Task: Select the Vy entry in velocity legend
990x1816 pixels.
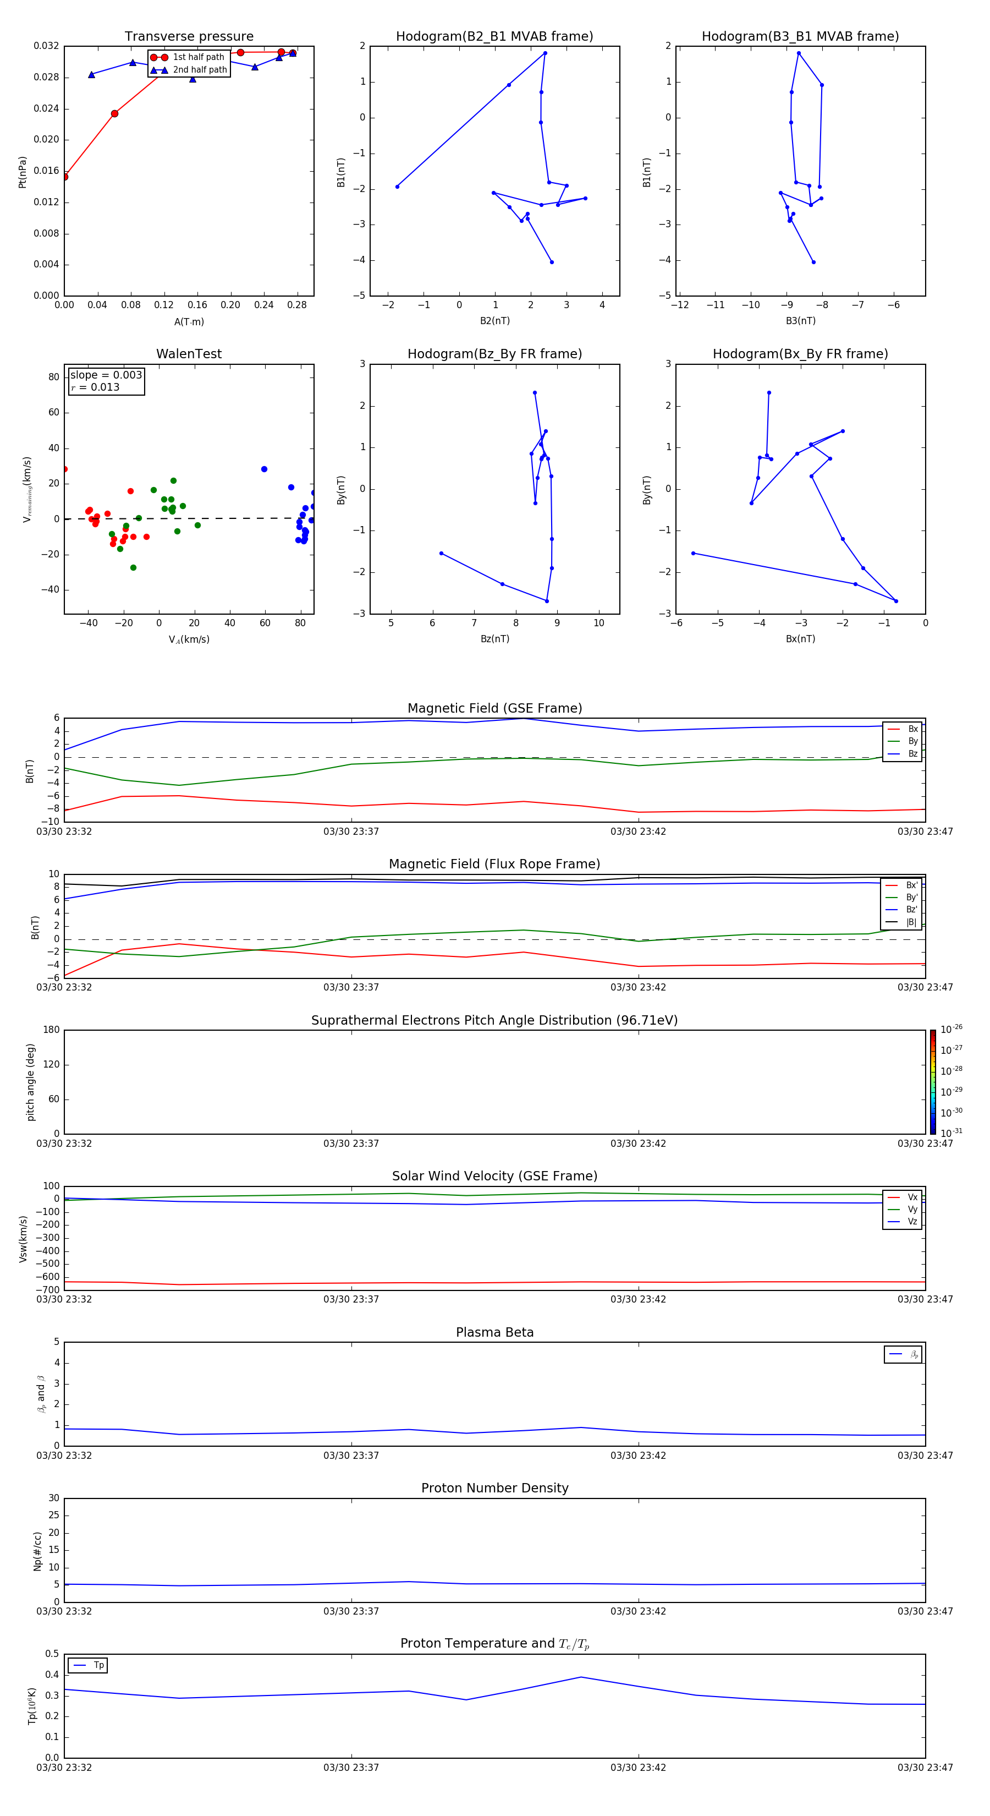Action: 903,1210
